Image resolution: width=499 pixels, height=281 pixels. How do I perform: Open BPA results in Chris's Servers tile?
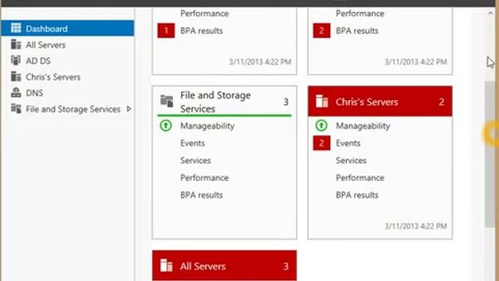click(357, 195)
